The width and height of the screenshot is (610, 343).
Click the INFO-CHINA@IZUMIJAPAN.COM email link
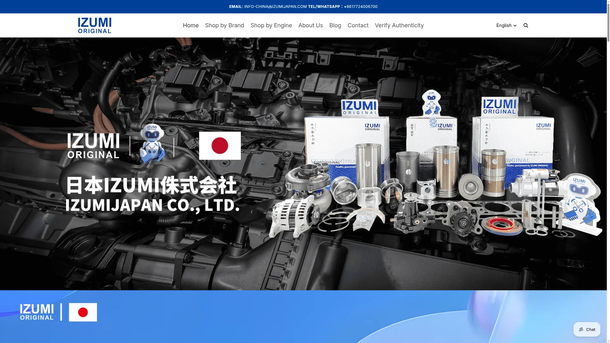(275, 7)
